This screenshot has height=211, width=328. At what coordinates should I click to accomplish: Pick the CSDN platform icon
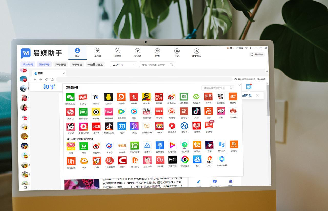click(x=122, y=161)
